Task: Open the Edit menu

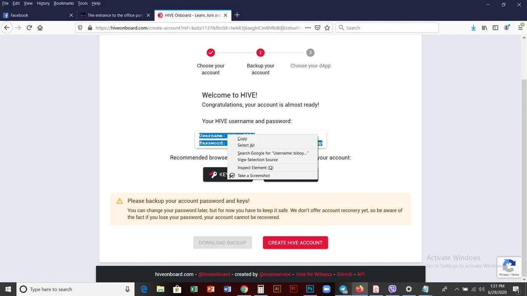Action: click(16, 3)
